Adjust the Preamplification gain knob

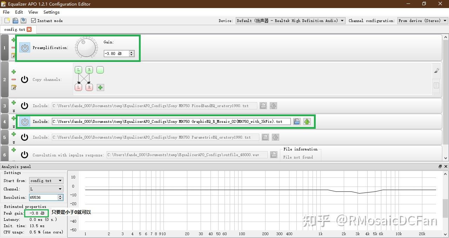coord(86,48)
